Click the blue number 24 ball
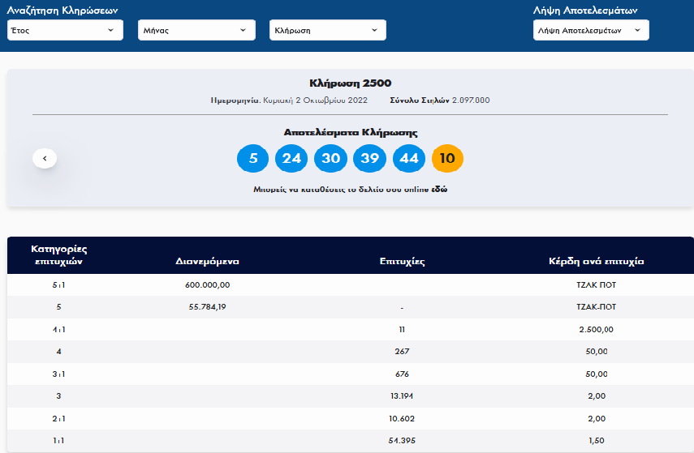 tap(291, 159)
